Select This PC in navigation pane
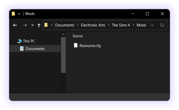The width and height of the screenshot is (179, 110). 29,41
